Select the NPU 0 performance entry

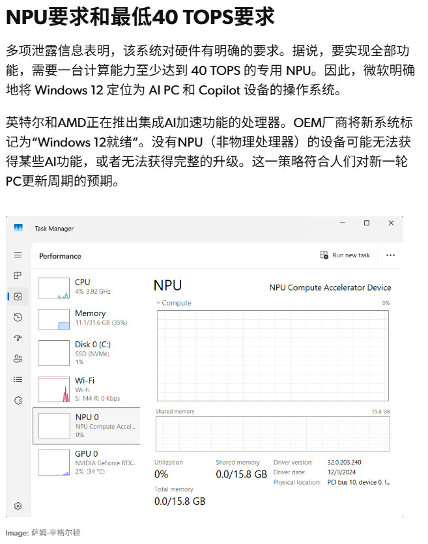[x=87, y=425]
